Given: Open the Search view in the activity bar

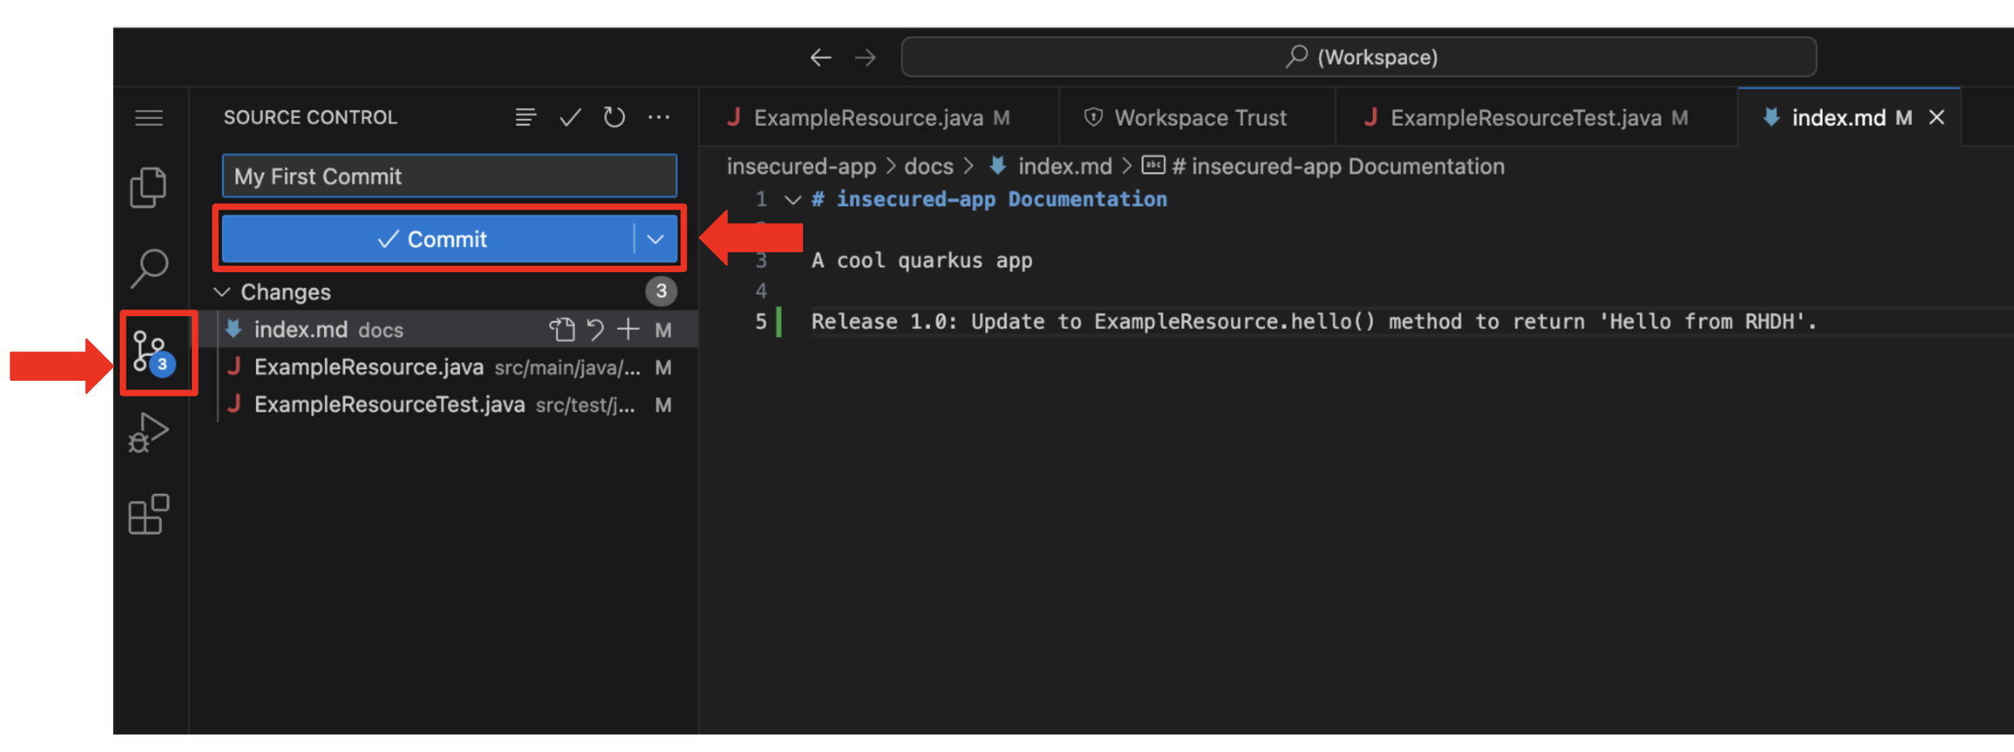Looking at the screenshot, I should (x=148, y=269).
